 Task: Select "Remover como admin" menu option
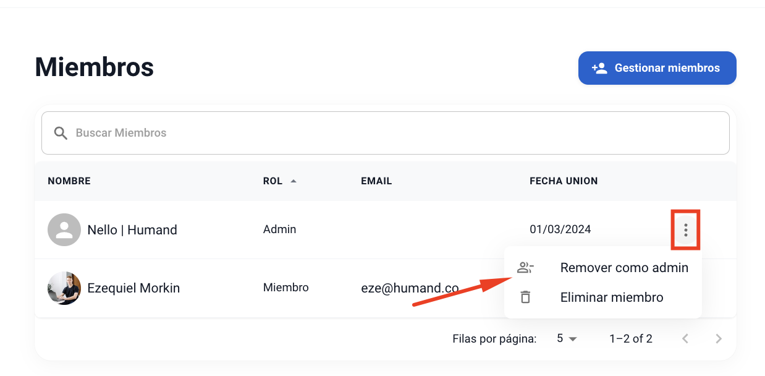(623, 268)
